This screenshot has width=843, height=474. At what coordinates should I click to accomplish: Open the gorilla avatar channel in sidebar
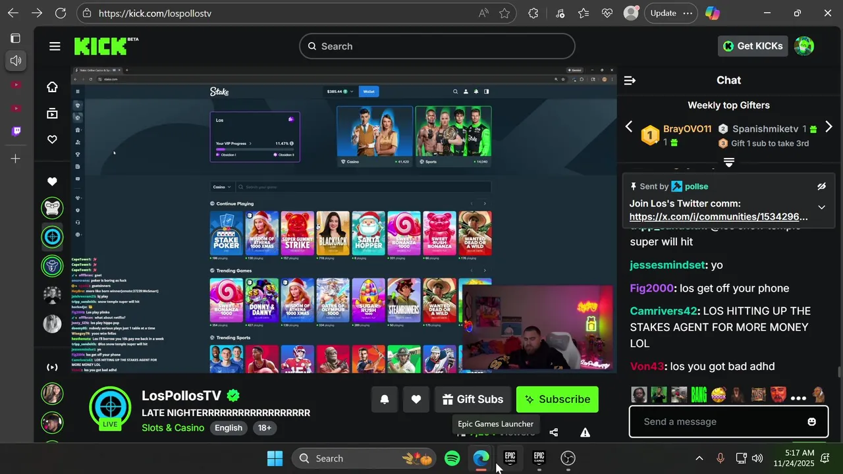[x=53, y=208]
